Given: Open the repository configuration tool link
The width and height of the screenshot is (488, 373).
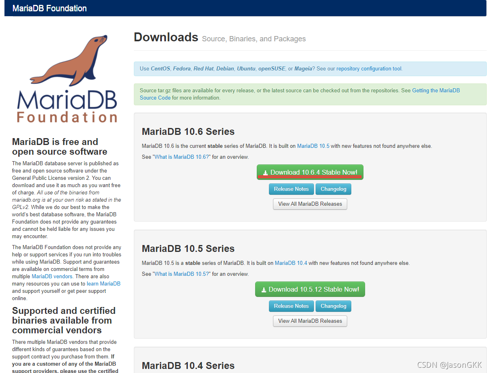Looking at the screenshot, I should click(x=369, y=69).
